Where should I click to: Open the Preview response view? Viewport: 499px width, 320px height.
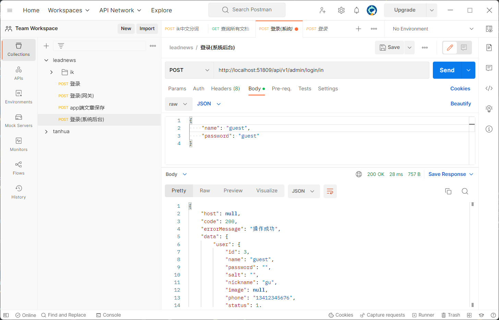pyautogui.click(x=233, y=191)
